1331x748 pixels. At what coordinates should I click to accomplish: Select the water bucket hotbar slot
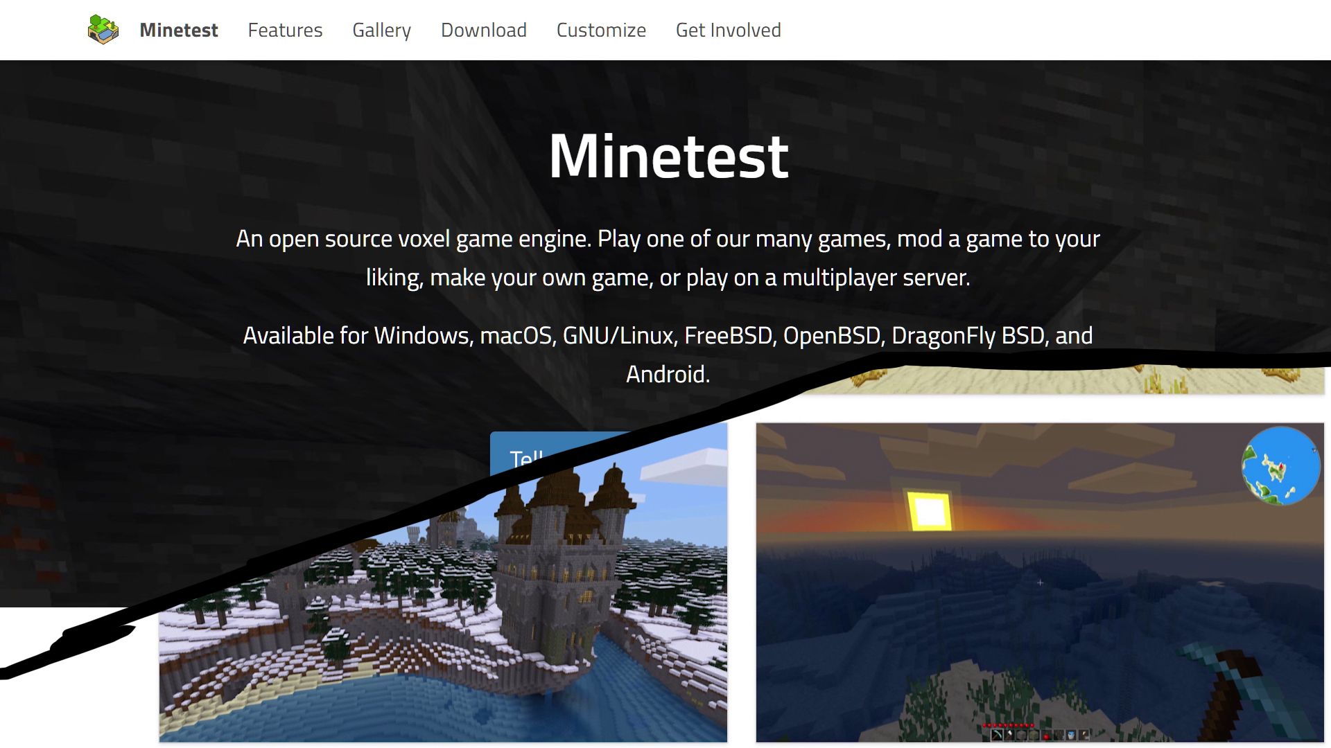[1071, 736]
